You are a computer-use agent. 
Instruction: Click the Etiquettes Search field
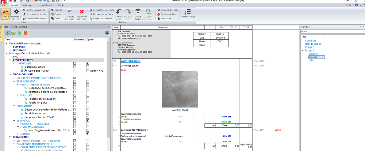pyautogui.click(x=331, y=32)
